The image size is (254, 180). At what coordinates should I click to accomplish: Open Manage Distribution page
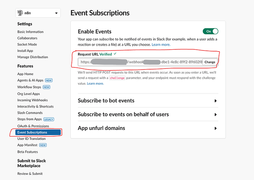point(33,57)
